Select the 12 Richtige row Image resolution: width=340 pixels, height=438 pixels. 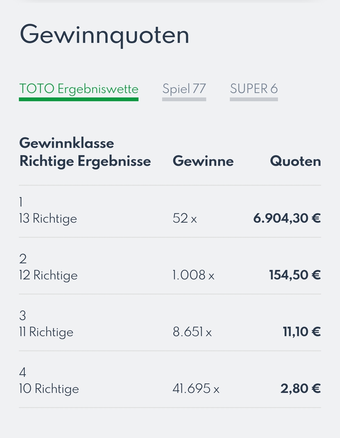pyautogui.click(x=170, y=266)
